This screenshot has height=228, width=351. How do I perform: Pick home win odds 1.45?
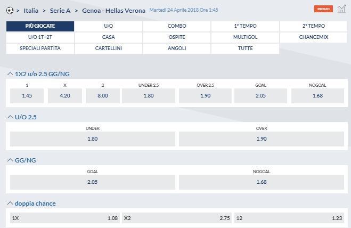27,96
